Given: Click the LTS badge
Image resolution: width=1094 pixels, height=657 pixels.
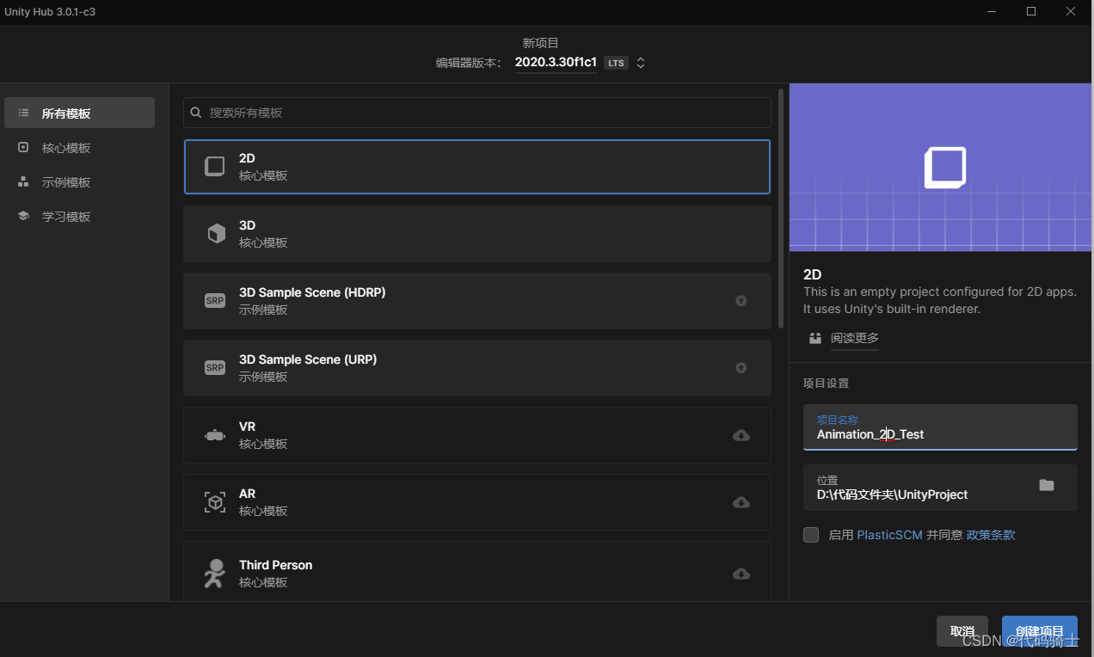Looking at the screenshot, I should click(x=615, y=64).
